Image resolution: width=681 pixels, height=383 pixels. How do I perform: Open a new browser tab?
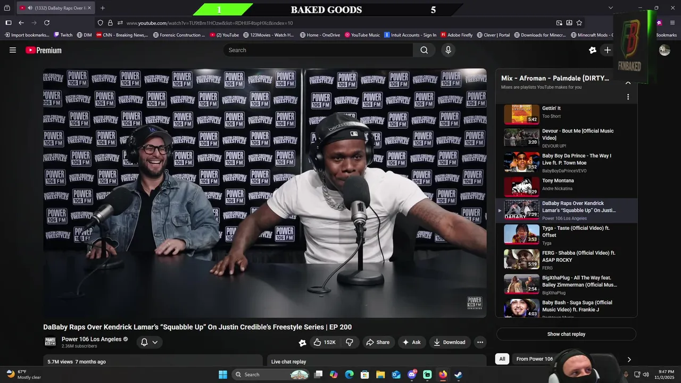pyautogui.click(x=103, y=8)
